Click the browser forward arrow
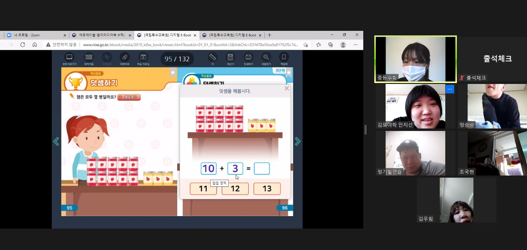Viewport: 527px width, 250px height. [11, 45]
